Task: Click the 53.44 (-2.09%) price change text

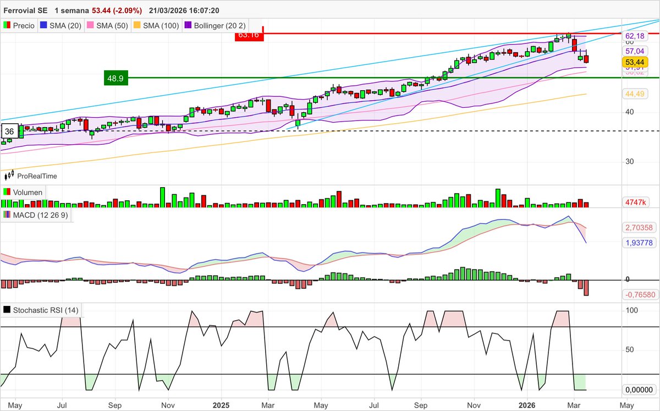Action: coord(118,10)
